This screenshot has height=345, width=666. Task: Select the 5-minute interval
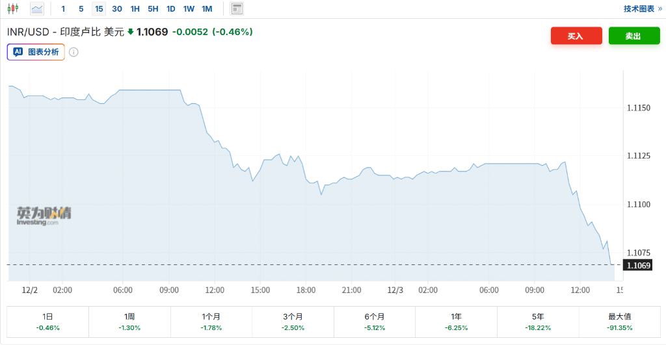click(81, 9)
